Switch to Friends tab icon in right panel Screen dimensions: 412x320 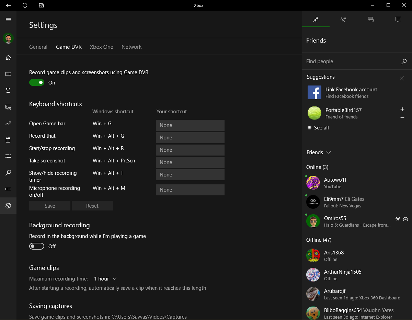tap(316, 20)
